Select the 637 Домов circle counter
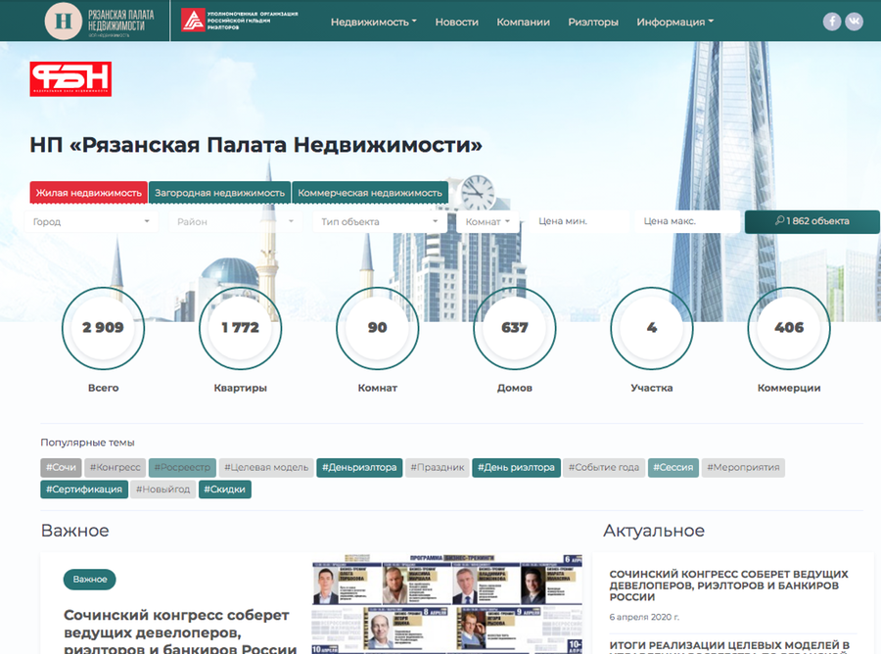This screenshot has width=881, height=654. pyautogui.click(x=514, y=328)
